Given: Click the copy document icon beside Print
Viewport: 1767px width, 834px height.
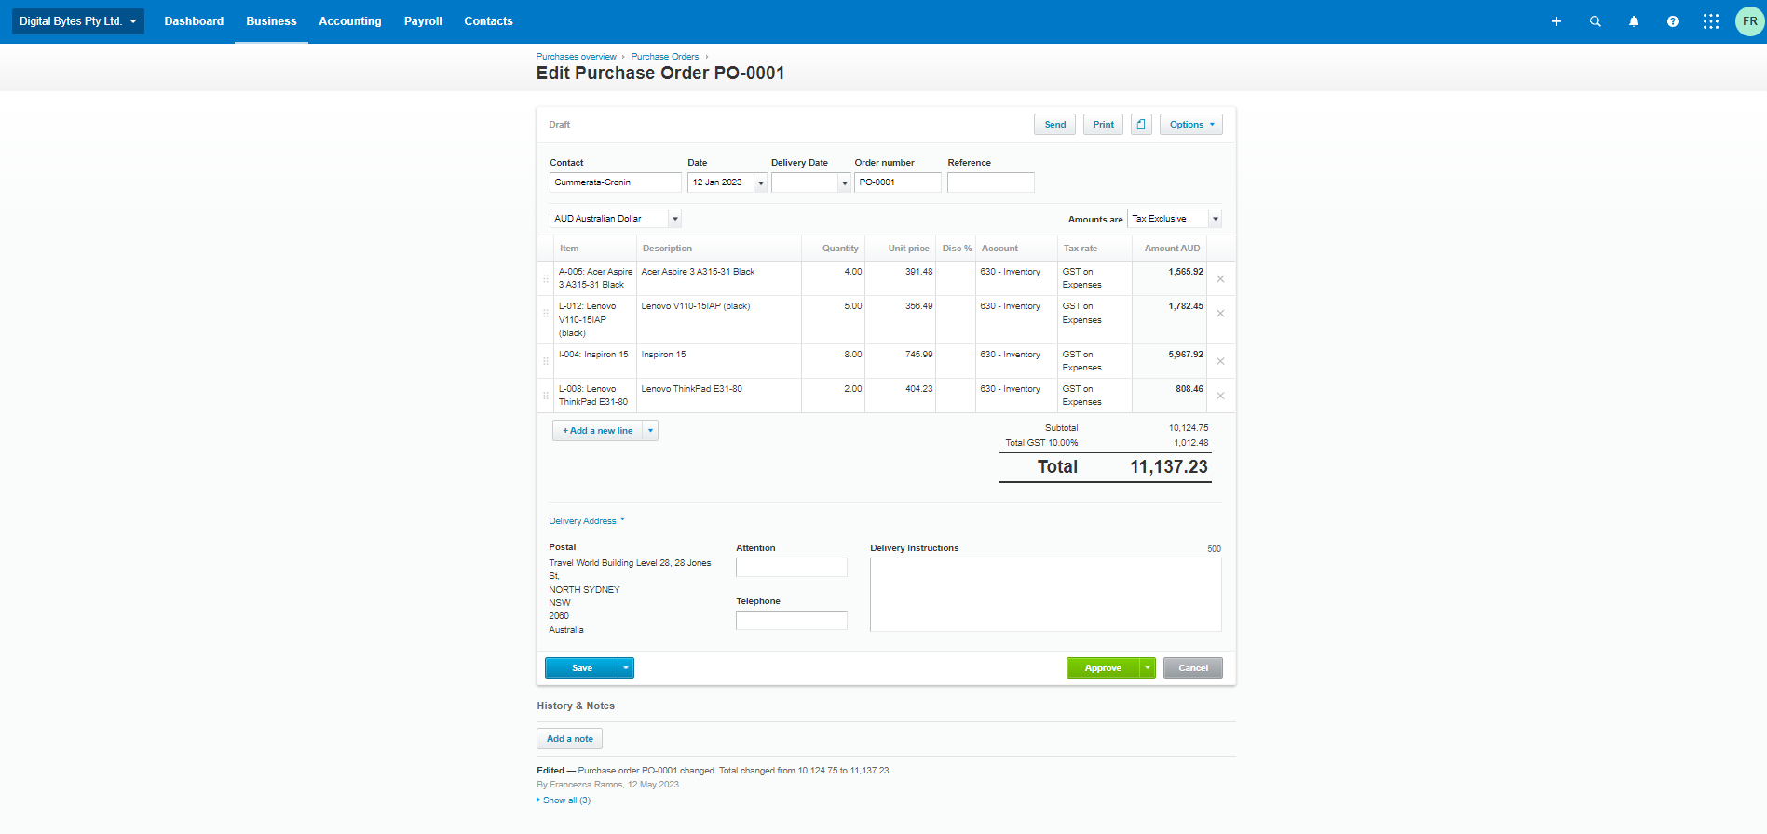Looking at the screenshot, I should tap(1141, 125).
